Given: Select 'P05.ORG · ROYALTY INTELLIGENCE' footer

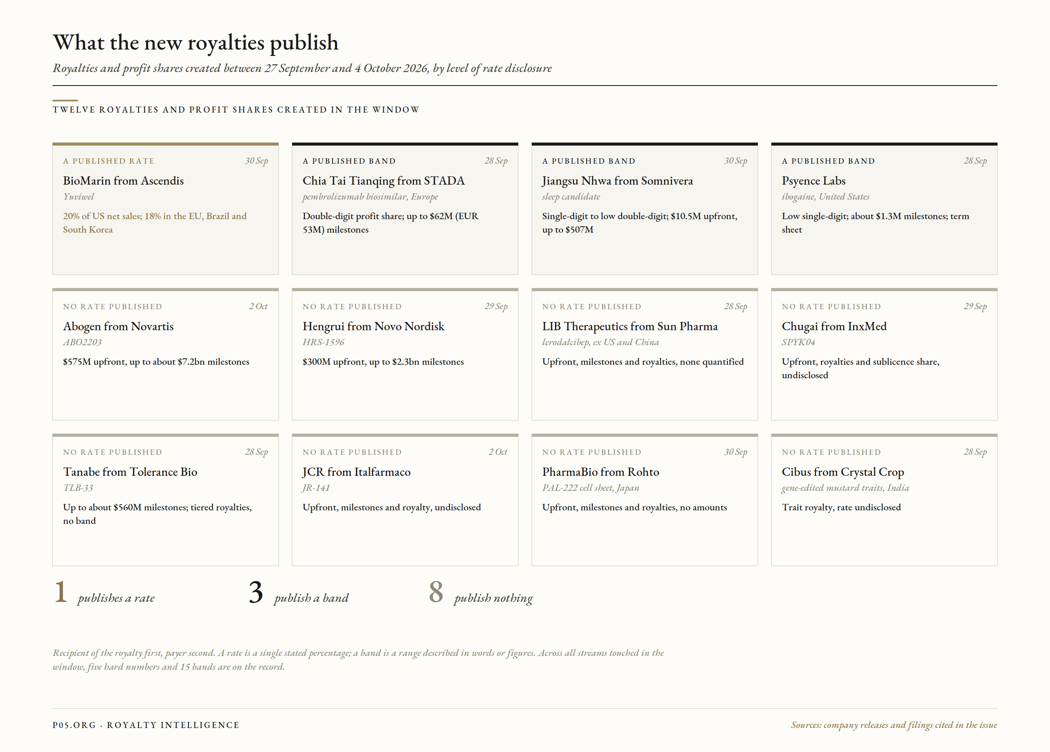Looking at the screenshot, I should (146, 725).
